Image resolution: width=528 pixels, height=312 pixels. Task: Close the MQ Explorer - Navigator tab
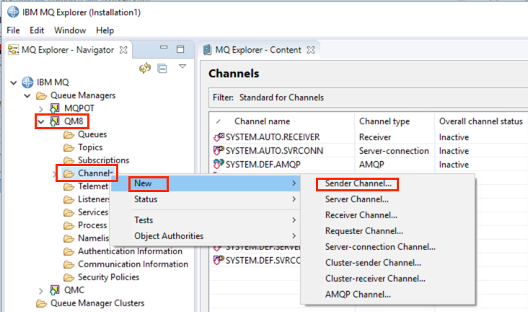[x=123, y=50]
